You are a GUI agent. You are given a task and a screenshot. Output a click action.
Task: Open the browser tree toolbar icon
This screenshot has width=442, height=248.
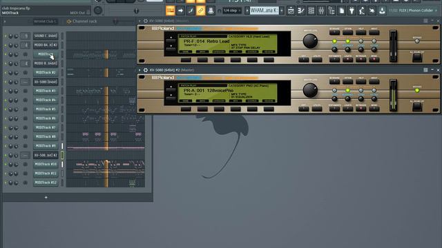[x=331, y=11]
